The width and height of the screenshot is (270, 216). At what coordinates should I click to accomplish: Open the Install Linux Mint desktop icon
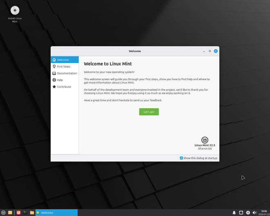15,14
